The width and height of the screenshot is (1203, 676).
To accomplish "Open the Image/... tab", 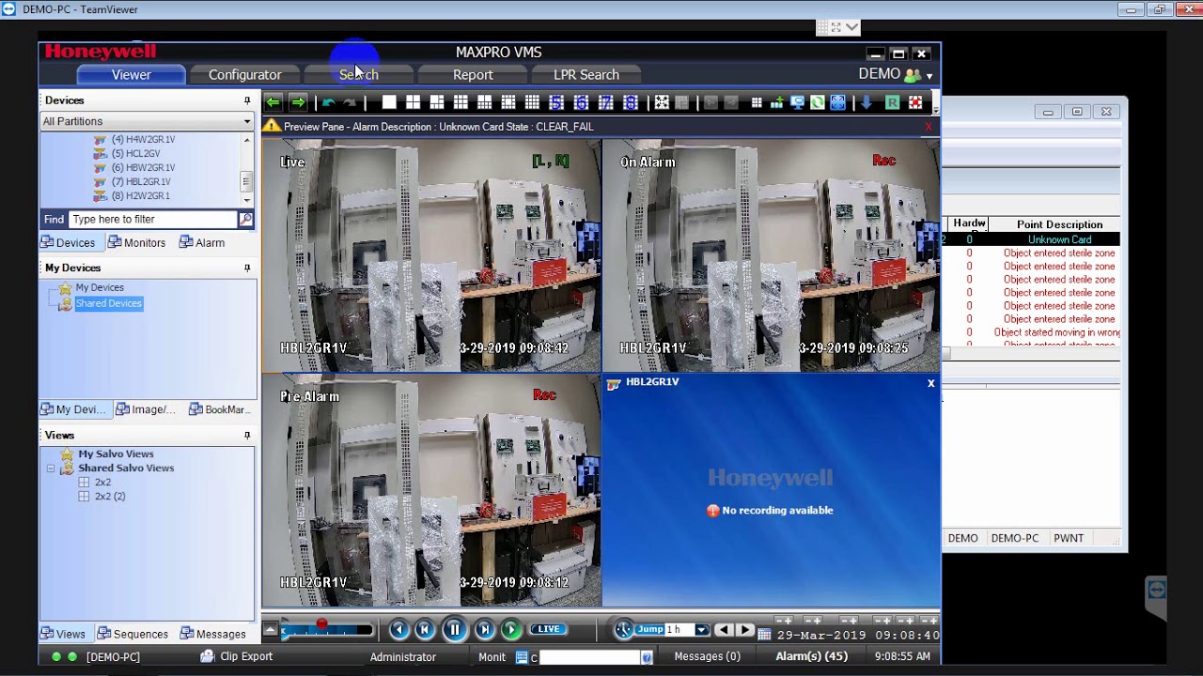I will (146, 409).
